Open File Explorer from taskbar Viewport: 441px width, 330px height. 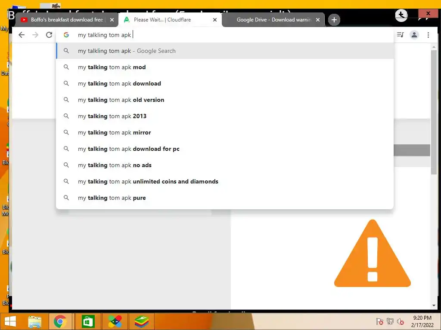click(35, 321)
